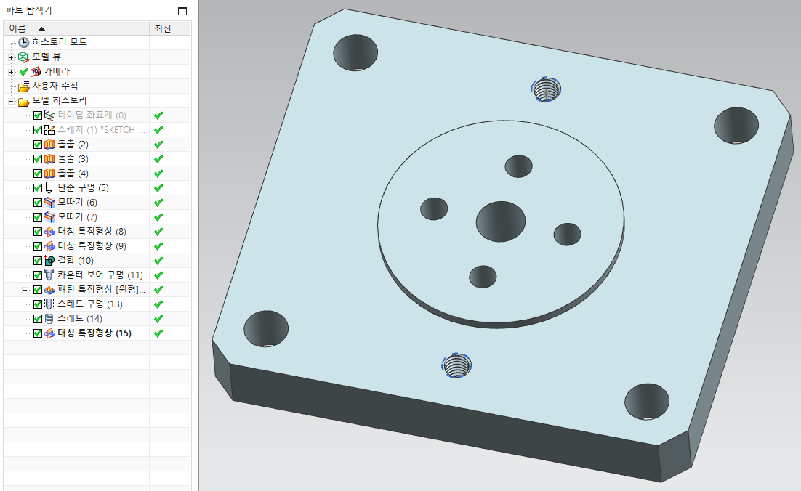Click the bottom-right corner hole of the plate

click(x=647, y=402)
